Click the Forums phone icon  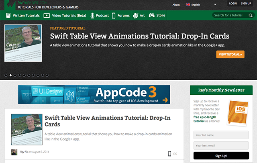[x=114, y=16]
